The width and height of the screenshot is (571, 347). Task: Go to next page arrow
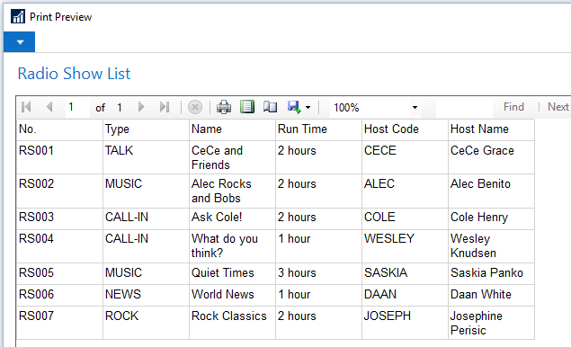(x=141, y=107)
